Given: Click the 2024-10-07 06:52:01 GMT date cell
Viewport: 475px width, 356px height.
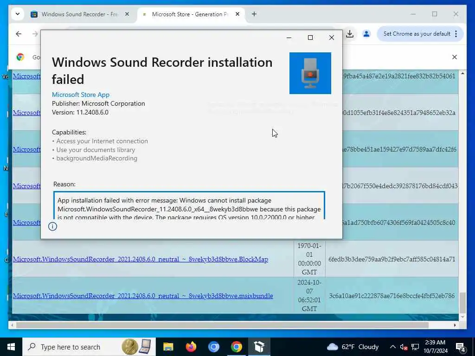Looking at the screenshot, I should point(309,295).
